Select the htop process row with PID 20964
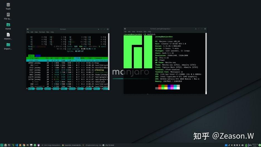Image resolution: width=261 pixels, height=147 pixels. point(67,63)
